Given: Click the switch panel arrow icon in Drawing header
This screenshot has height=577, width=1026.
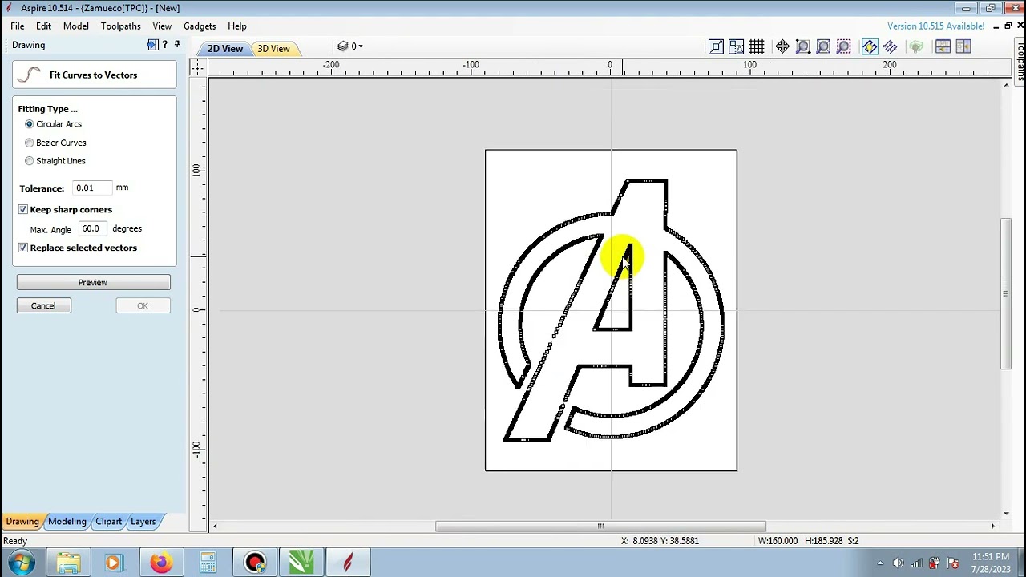Looking at the screenshot, I should coord(152,45).
